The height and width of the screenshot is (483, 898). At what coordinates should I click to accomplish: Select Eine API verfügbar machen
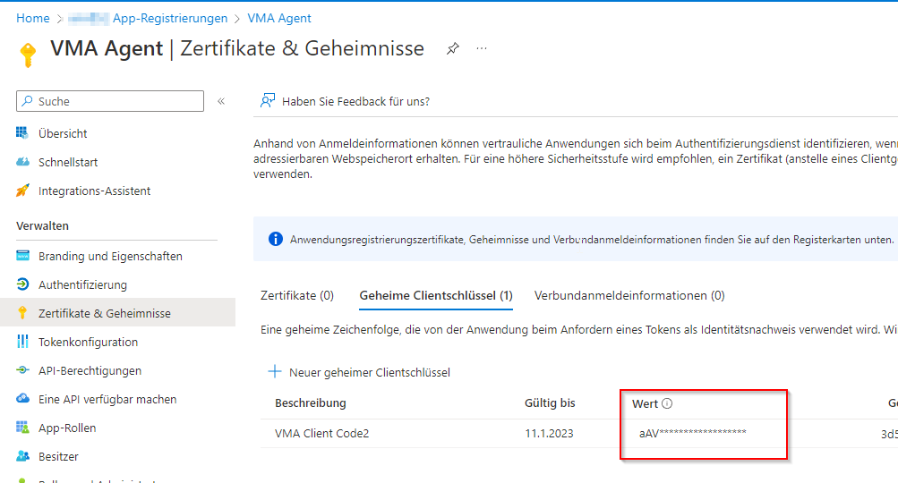[x=107, y=400]
